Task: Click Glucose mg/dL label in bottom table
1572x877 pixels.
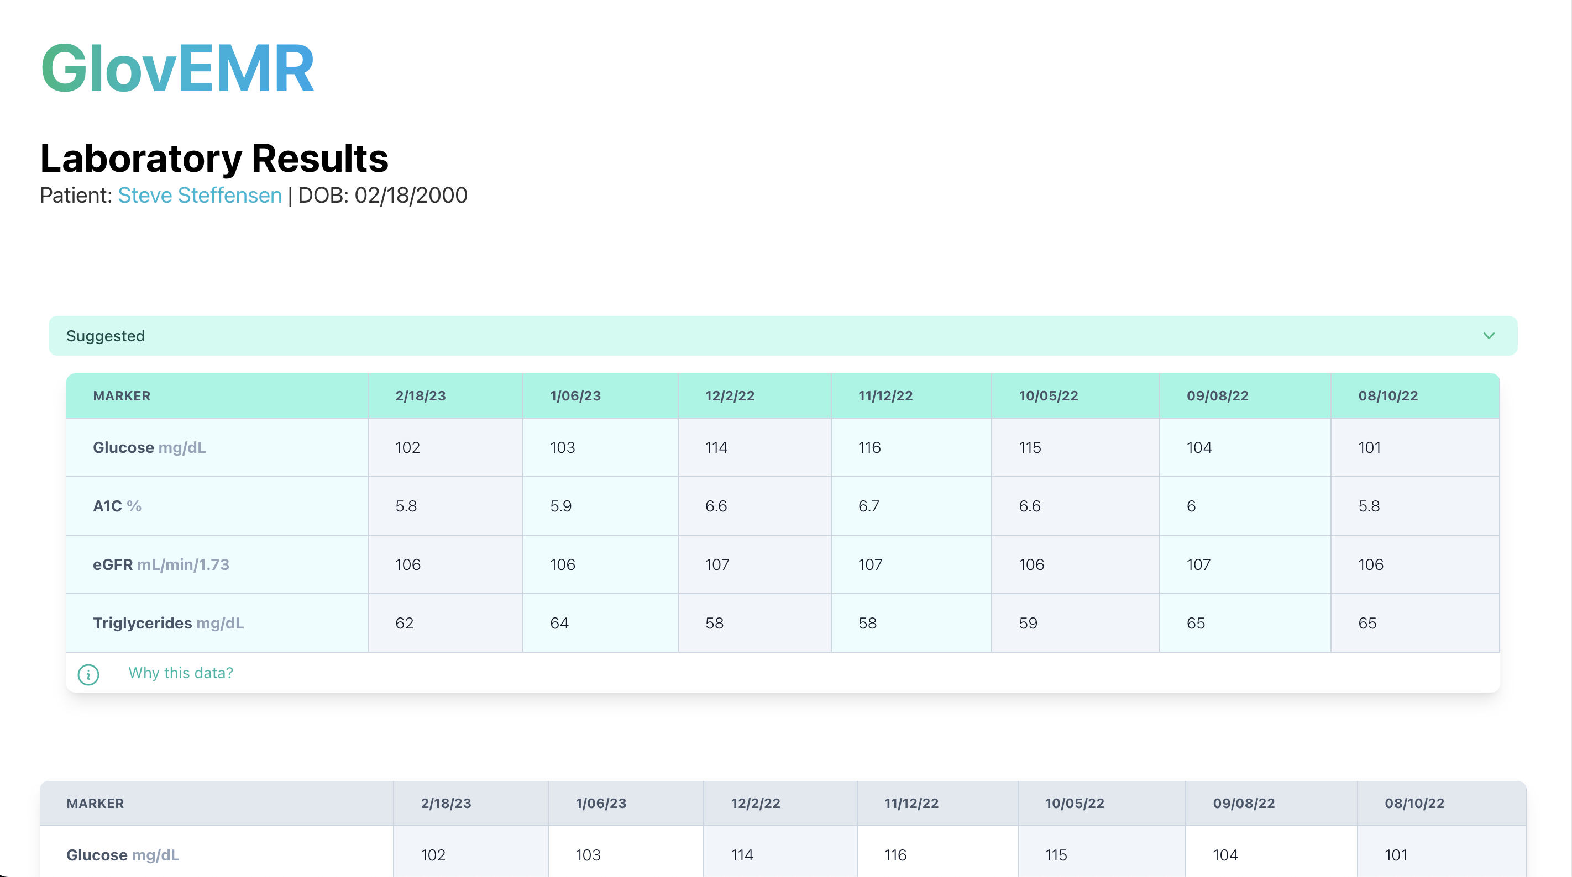Action: [123, 855]
